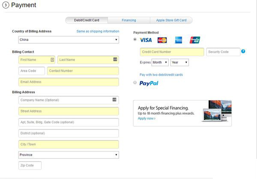Click Pay with two debit/credit cards link

tap(161, 75)
